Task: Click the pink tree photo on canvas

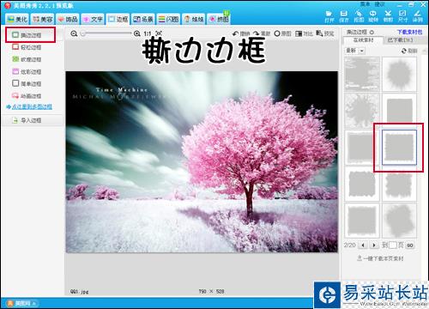Action: coord(202,162)
